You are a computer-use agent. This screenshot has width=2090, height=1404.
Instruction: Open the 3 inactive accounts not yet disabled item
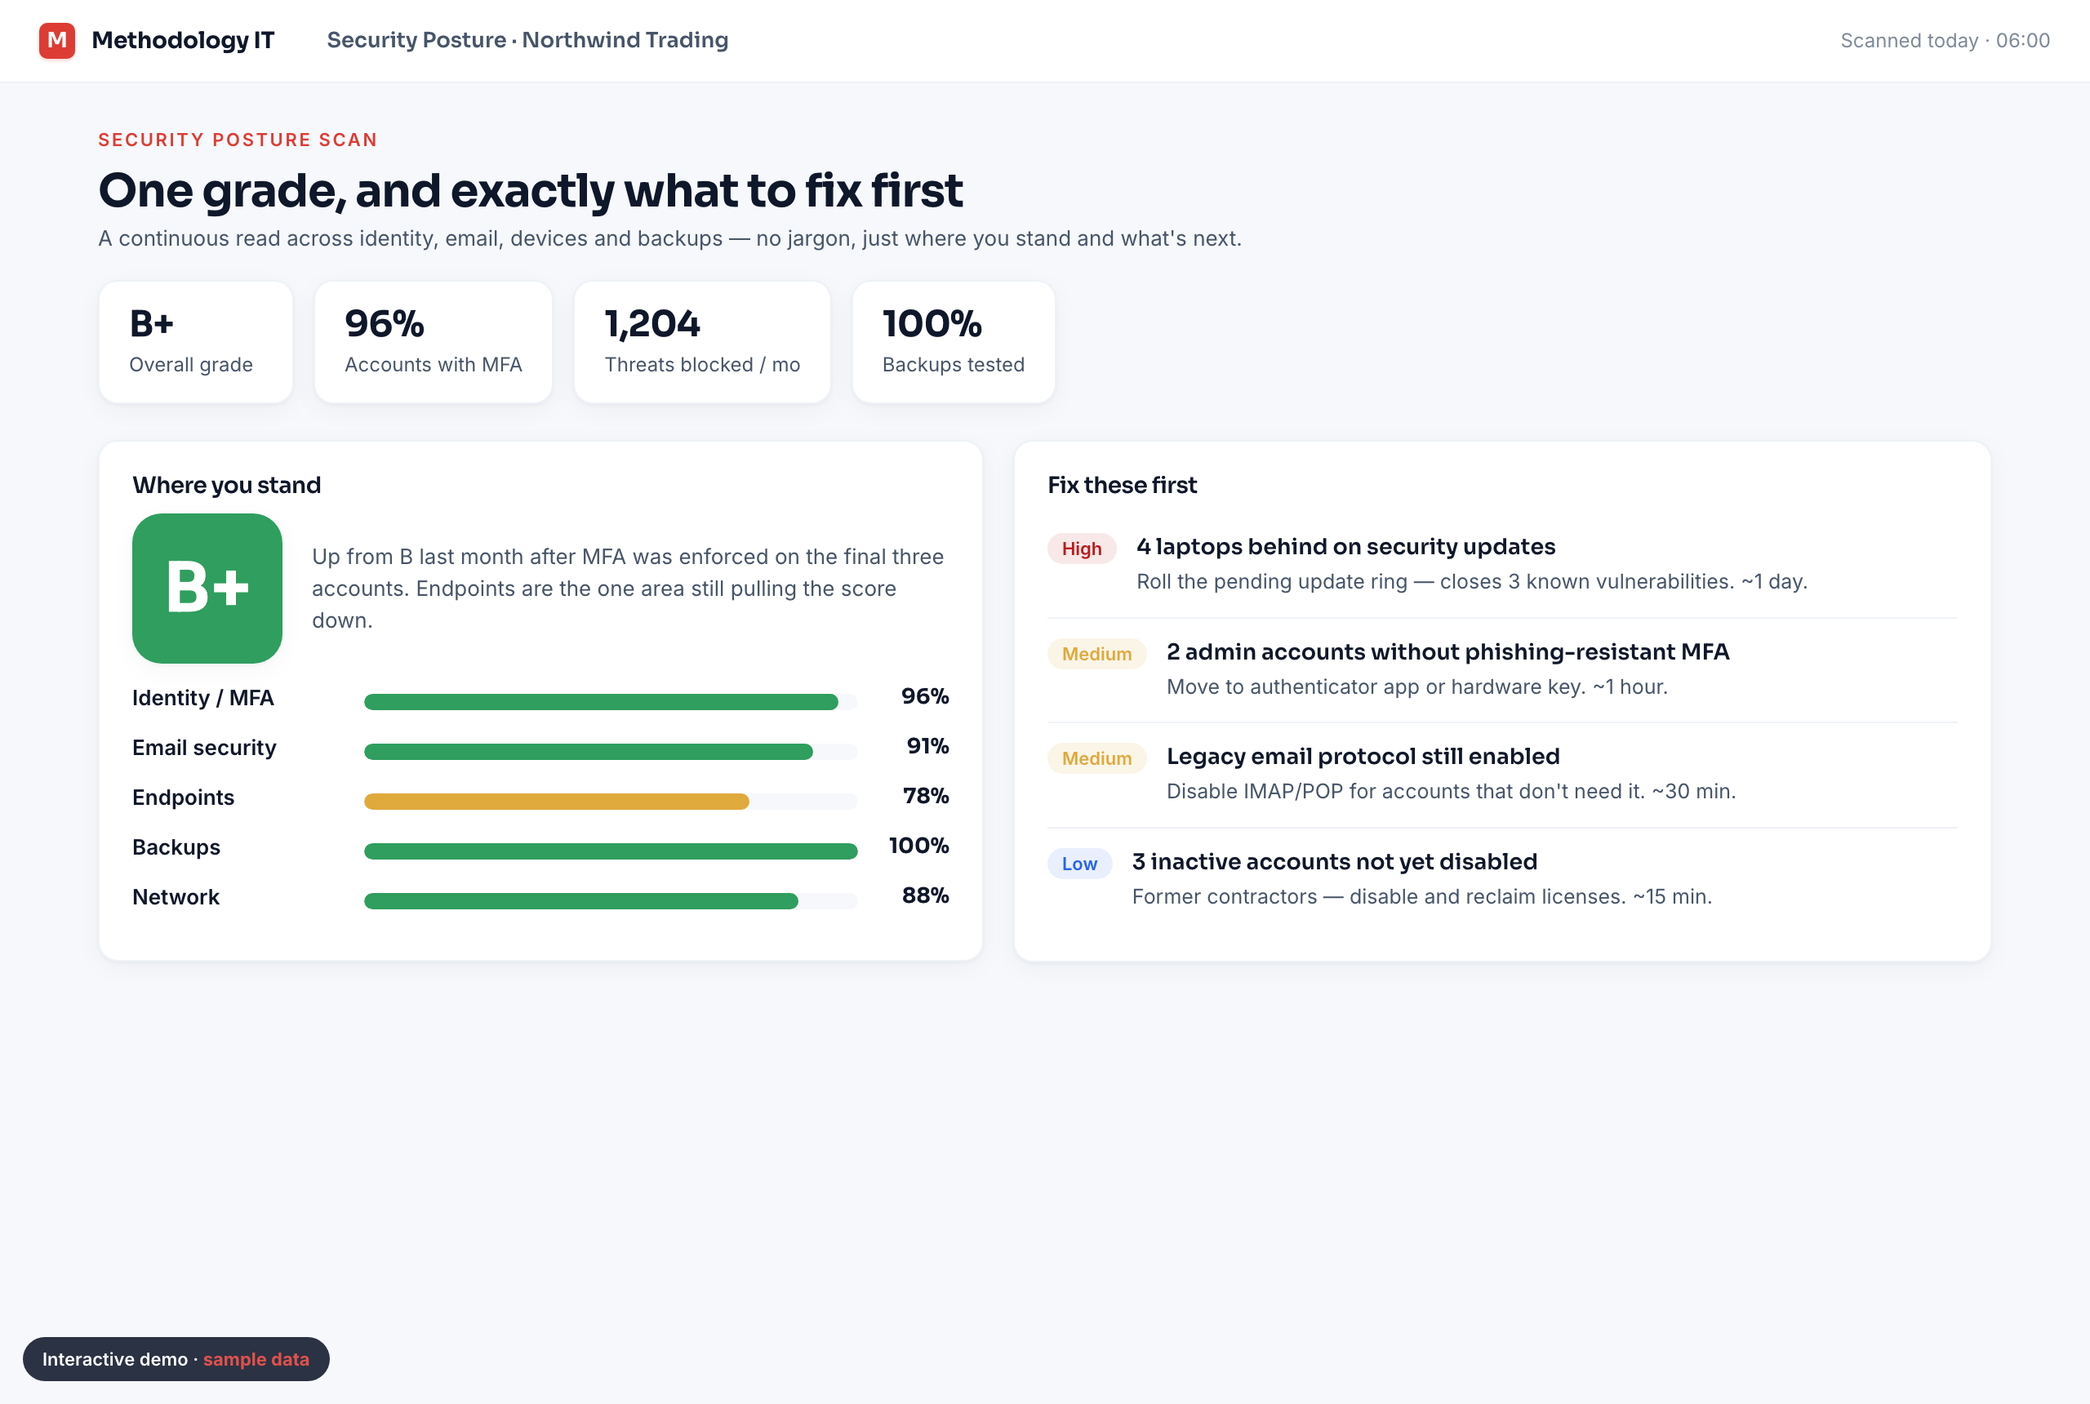coord(1502,879)
